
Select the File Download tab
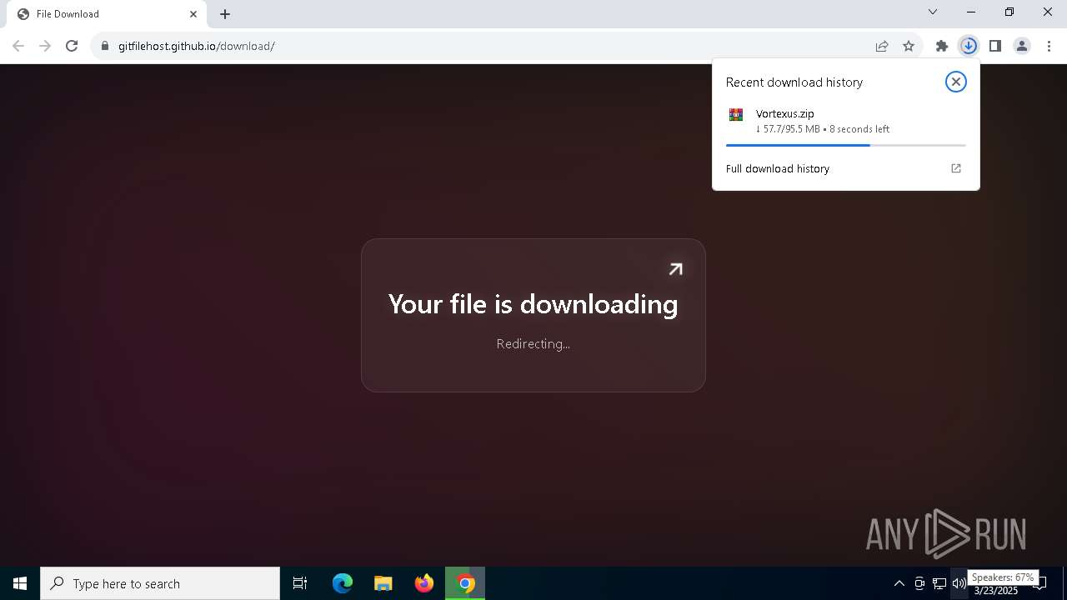[107, 14]
